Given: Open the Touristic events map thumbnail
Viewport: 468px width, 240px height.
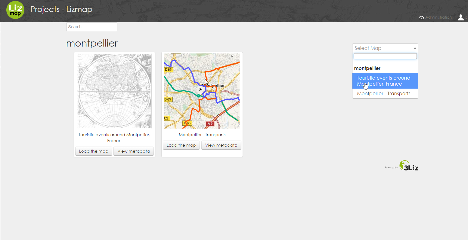Looking at the screenshot, I should click(x=114, y=91).
